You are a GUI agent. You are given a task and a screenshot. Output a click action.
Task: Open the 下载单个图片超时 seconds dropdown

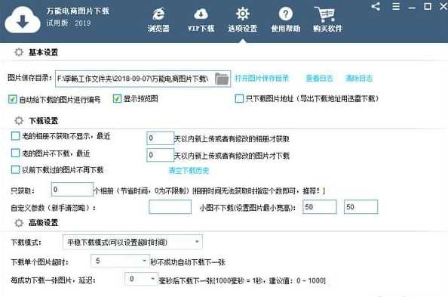[120, 261]
